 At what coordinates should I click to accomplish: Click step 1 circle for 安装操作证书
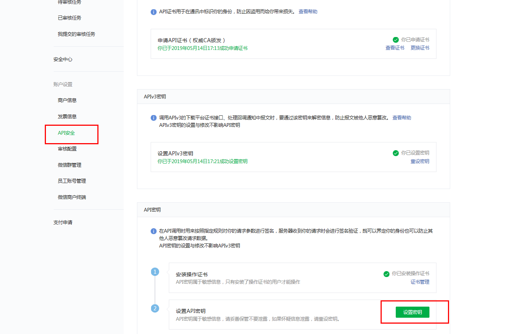(155, 272)
